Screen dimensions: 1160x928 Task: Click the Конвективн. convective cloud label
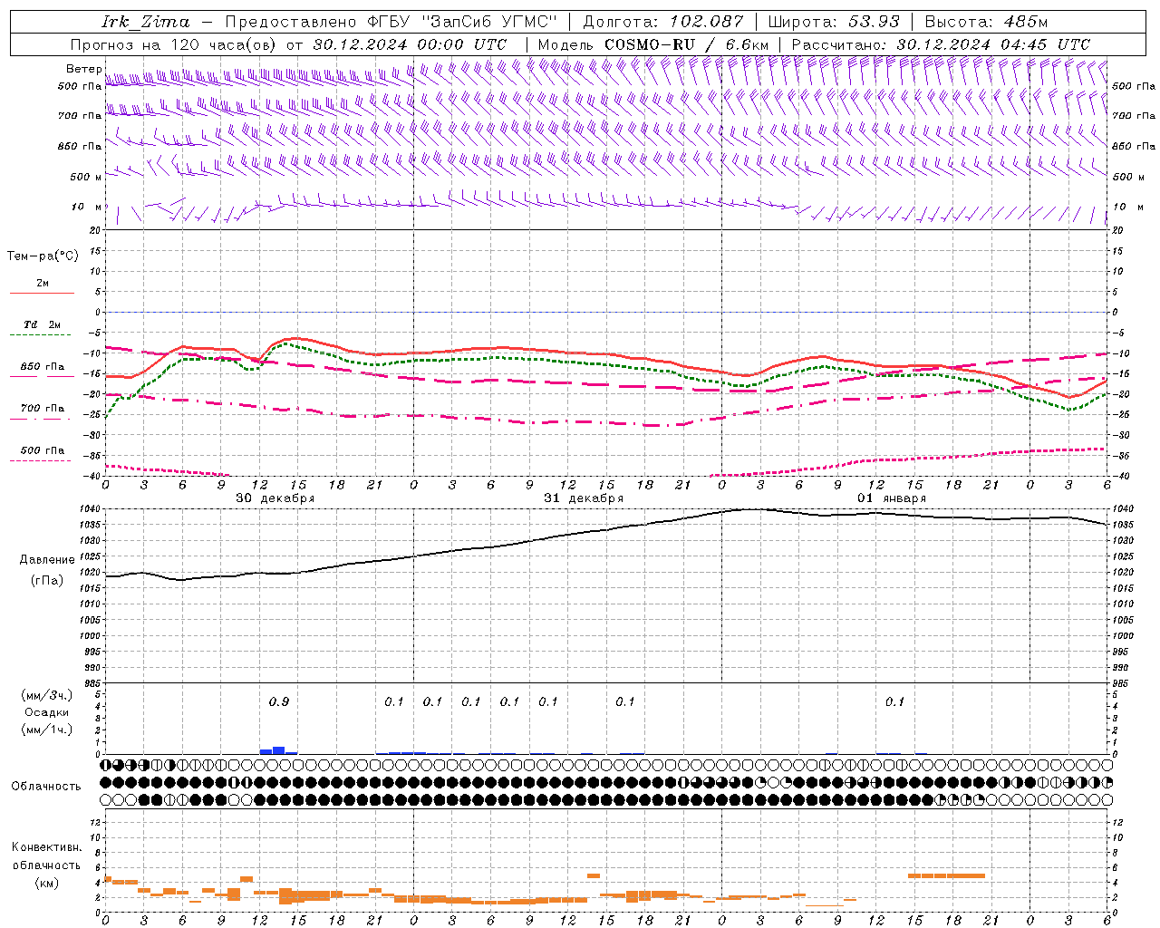tap(47, 847)
